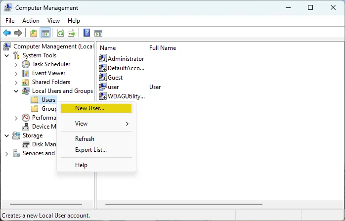Expand the Task Scheduler node

16,65
